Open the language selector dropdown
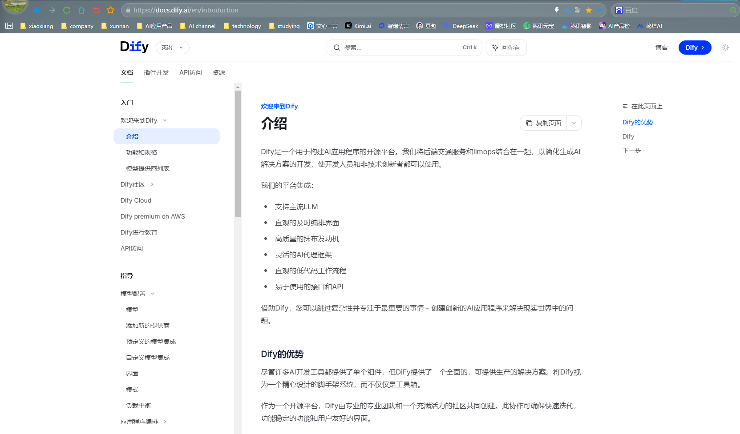 [x=172, y=48]
